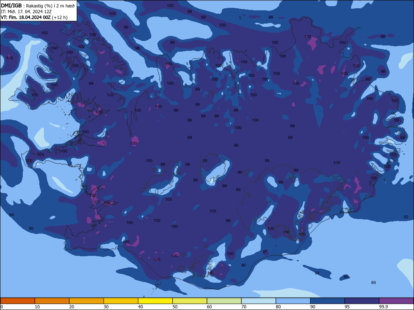Click the 'DMI/IGB : Rakastig (%)' title line
Viewport: 414px width, 310px height.
click(x=38, y=5)
